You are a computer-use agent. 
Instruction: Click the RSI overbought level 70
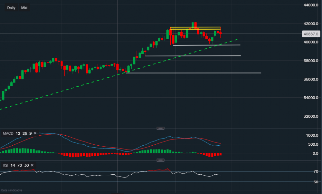[19, 165]
